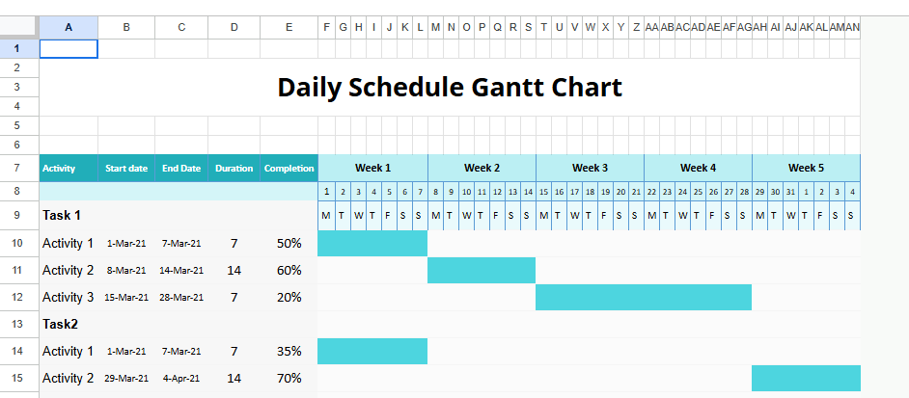Click the 60% completion cell

pos(289,271)
